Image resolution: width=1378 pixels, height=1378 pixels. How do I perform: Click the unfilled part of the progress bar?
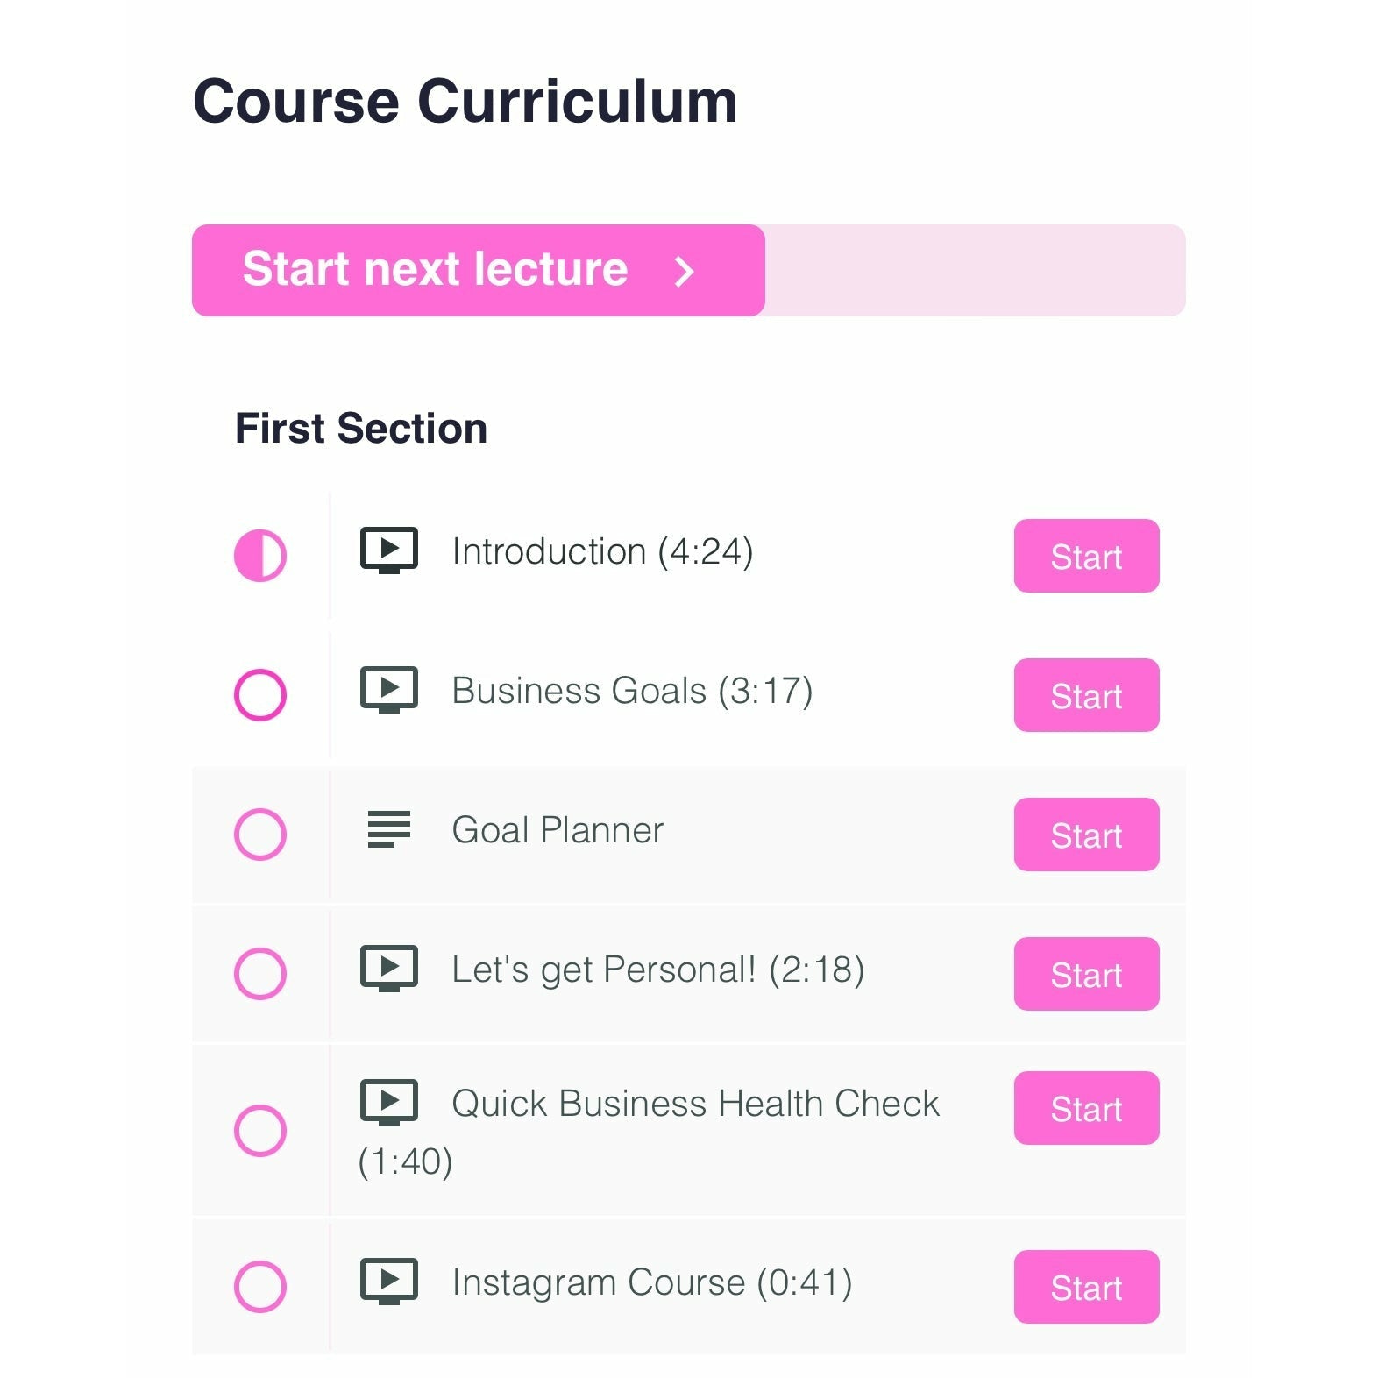973,271
